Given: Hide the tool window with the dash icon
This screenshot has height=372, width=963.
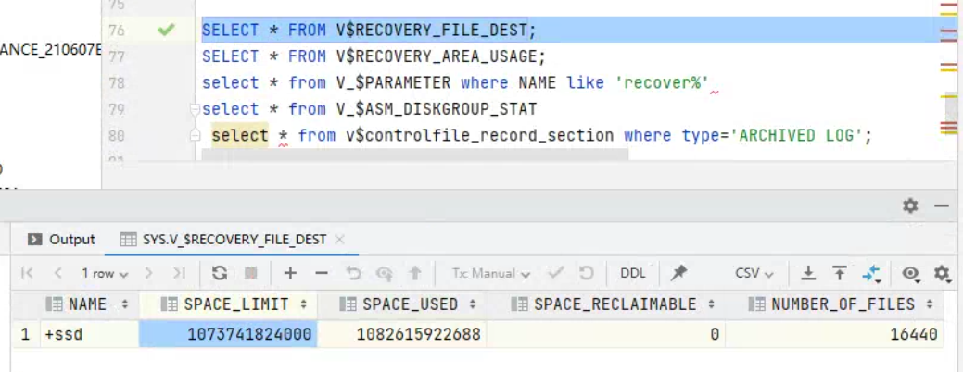Looking at the screenshot, I should (942, 206).
